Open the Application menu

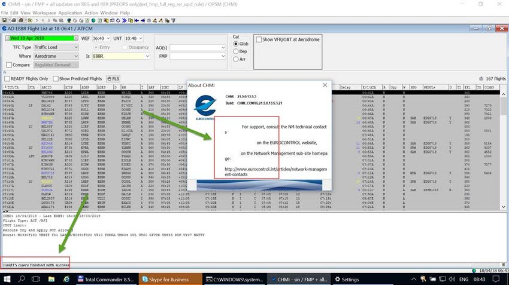click(70, 13)
